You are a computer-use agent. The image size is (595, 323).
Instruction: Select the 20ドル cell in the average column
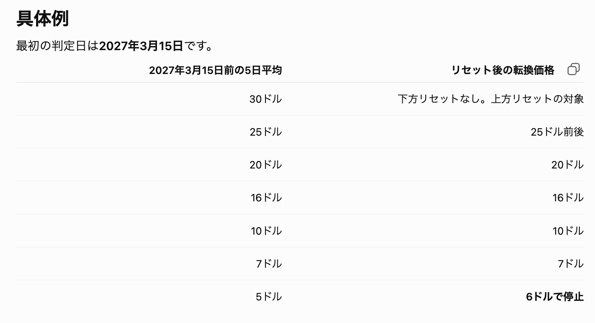tap(265, 165)
